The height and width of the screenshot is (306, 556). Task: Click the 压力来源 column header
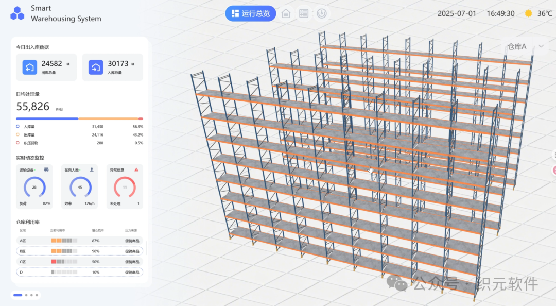point(131,230)
